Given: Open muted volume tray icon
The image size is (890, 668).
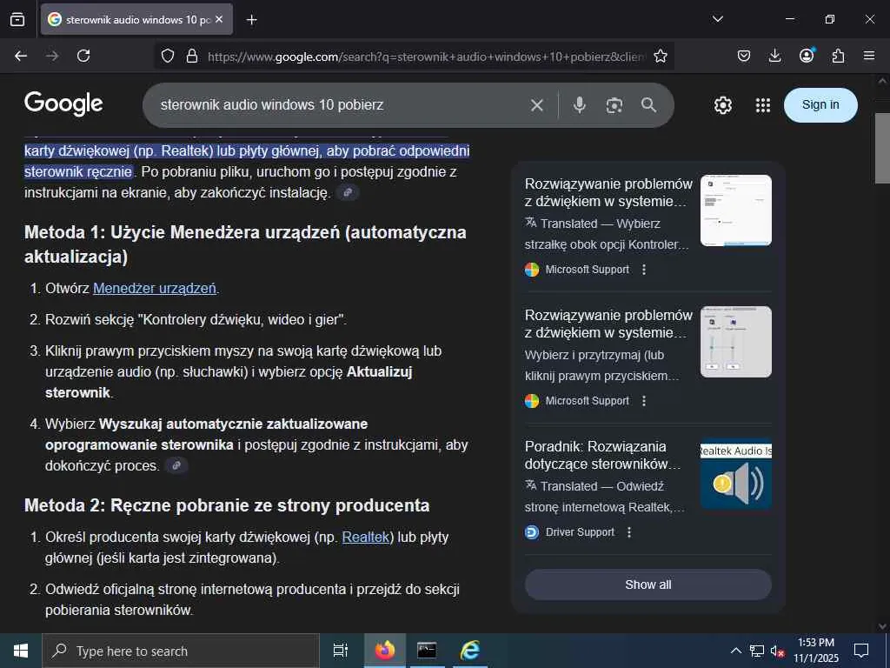Looking at the screenshot, I should (778, 651).
